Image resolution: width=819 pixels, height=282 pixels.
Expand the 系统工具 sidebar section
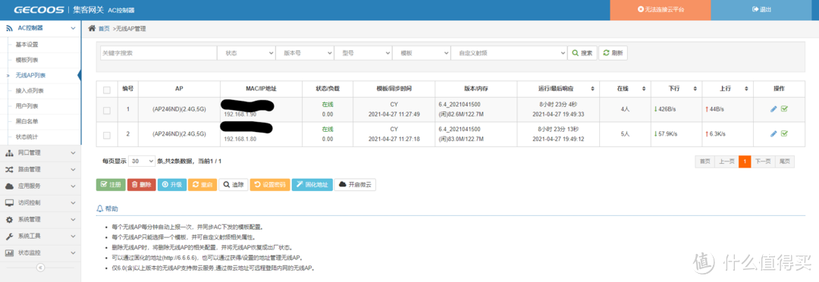coord(73,236)
